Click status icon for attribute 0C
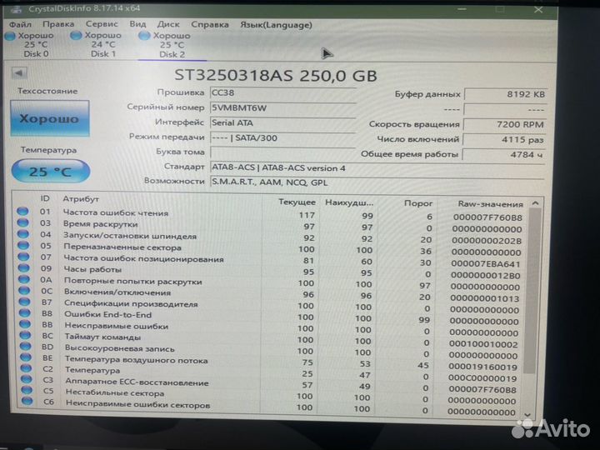Viewport: 600px width, 450px height. pyautogui.click(x=24, y=290)
